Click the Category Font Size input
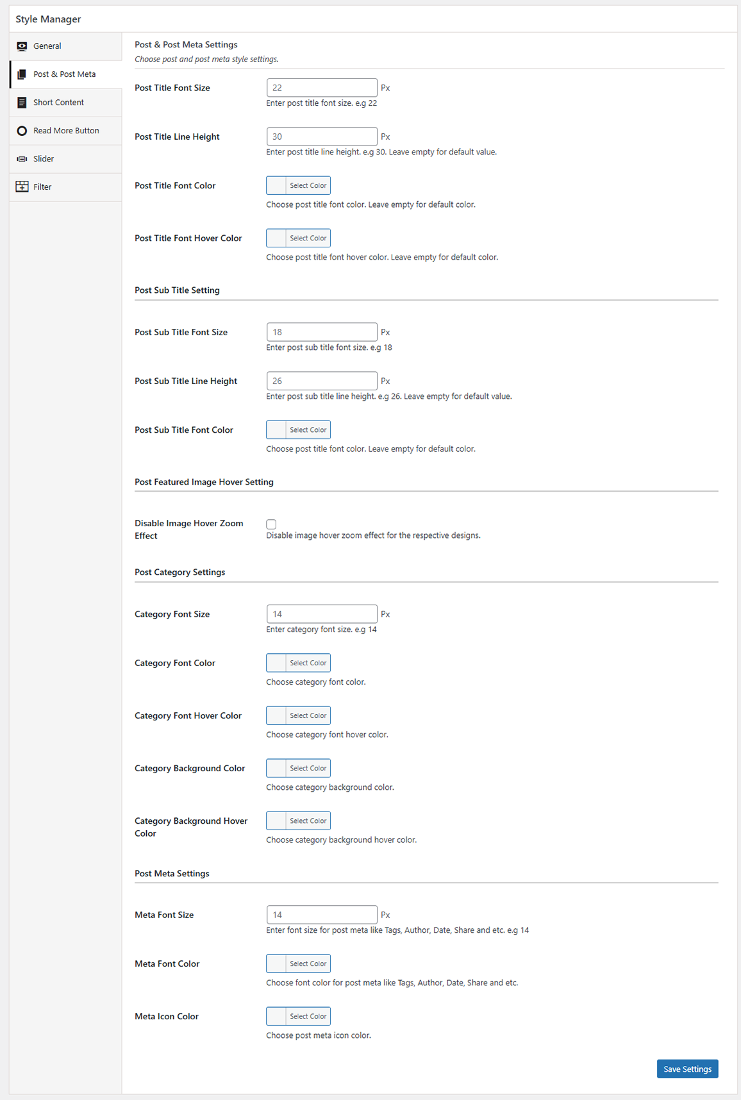Screen dimensions: 741x1100 pos(322,614)
